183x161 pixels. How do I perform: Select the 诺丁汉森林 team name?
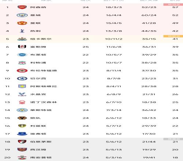point(44,102)
